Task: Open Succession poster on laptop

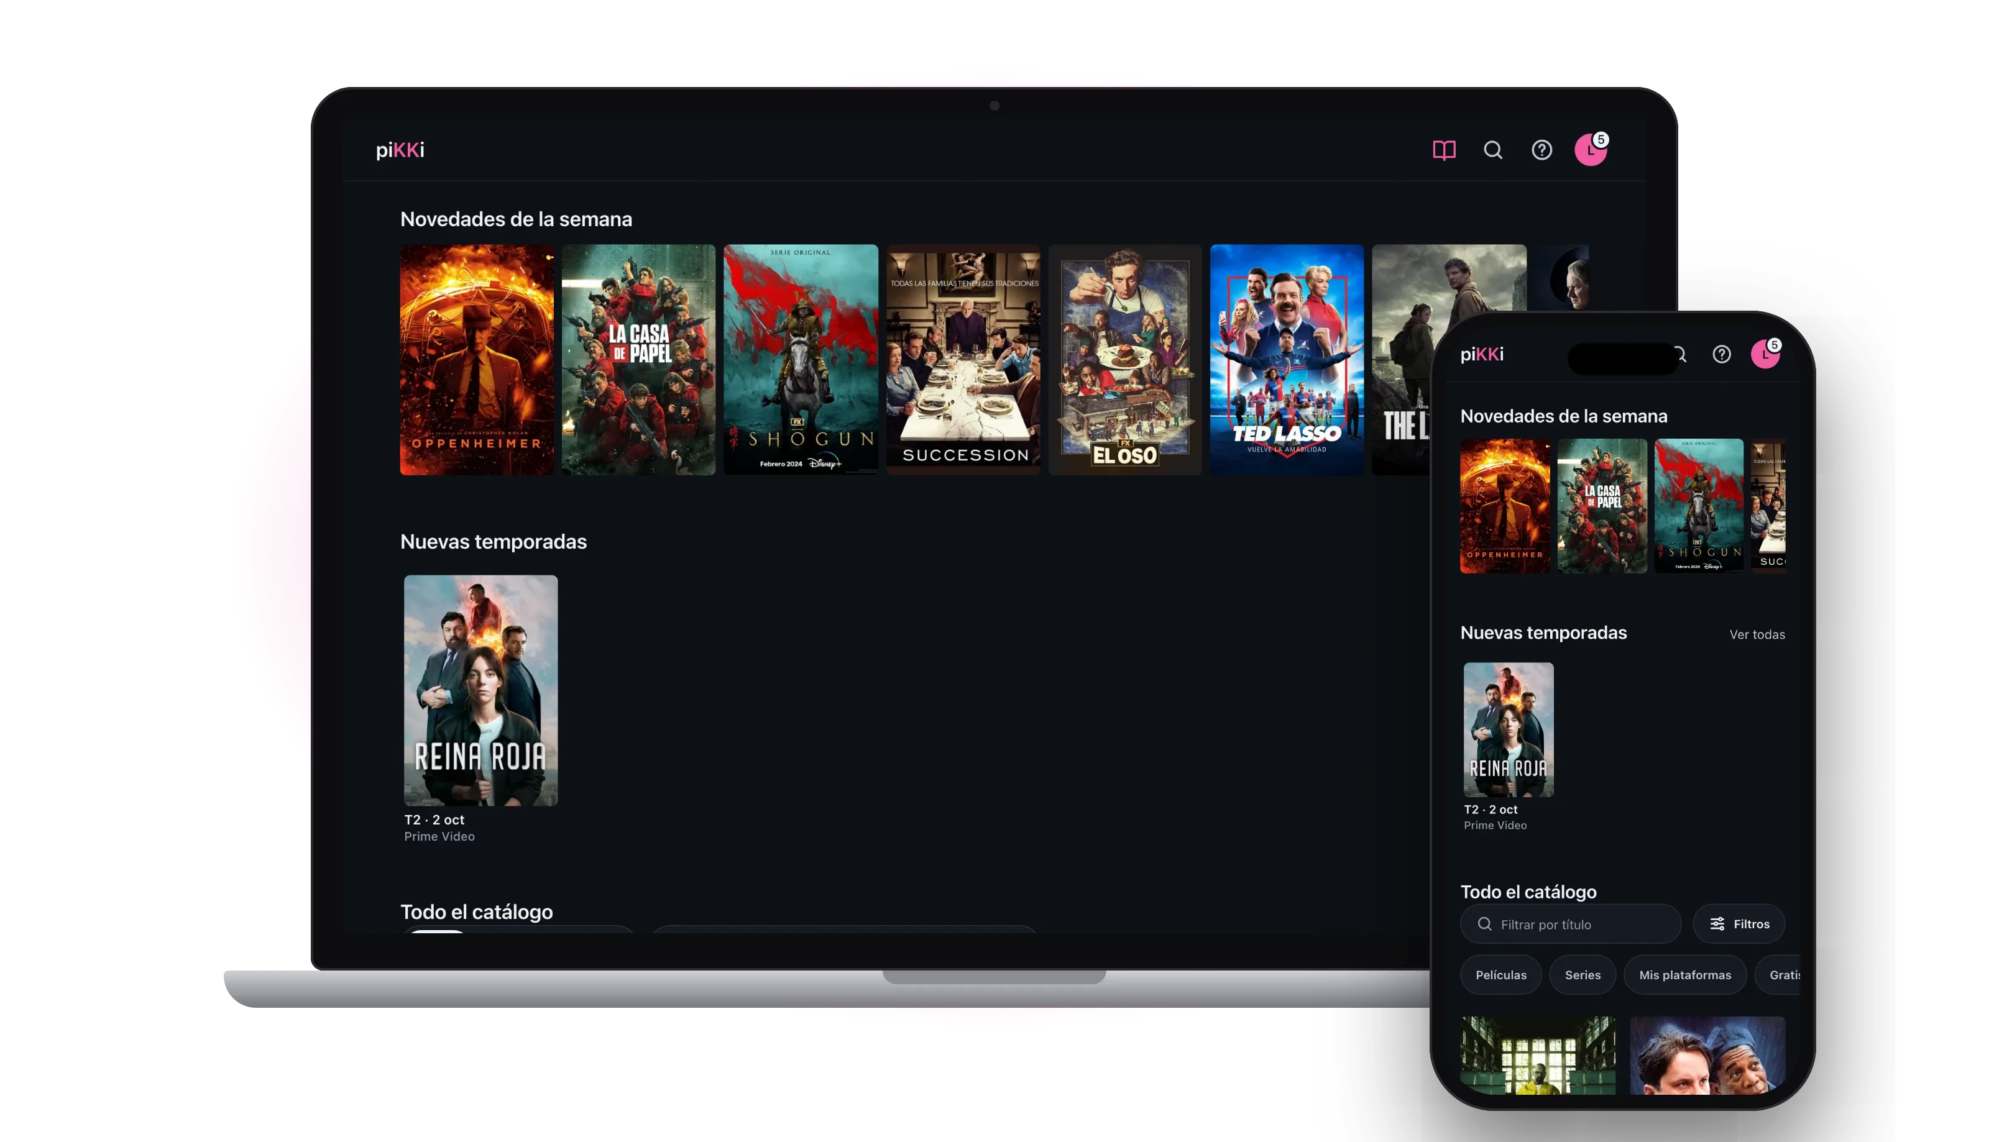Action: tap(963, 360)
